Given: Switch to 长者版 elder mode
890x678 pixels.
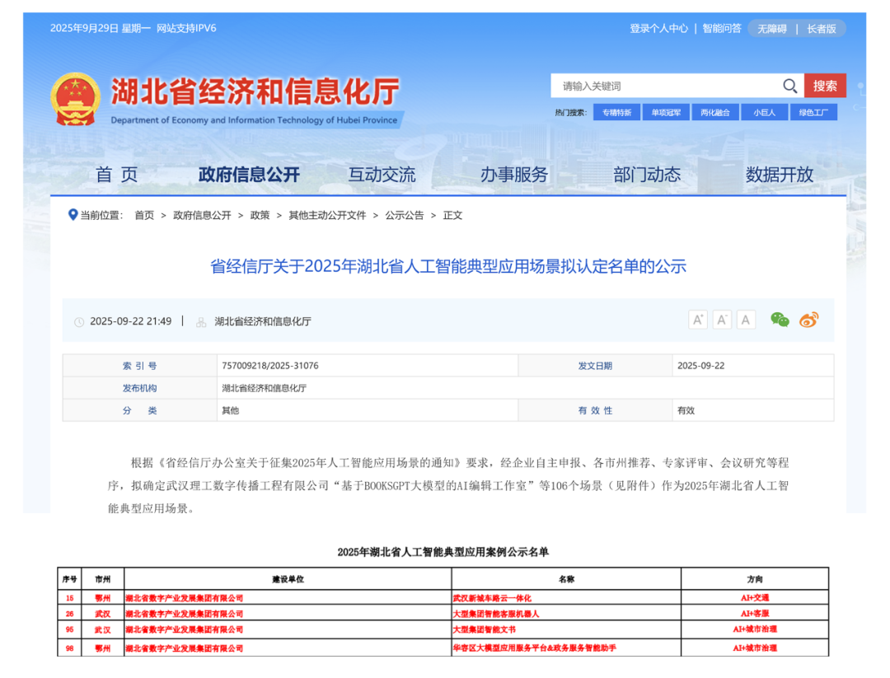Looking at the screenshot, I should [x=821, y=29].
